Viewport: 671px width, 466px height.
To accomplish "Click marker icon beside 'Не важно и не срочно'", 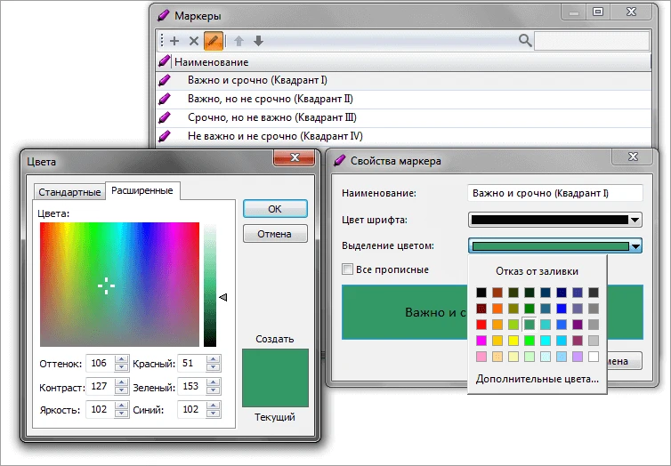I will 164,136.
